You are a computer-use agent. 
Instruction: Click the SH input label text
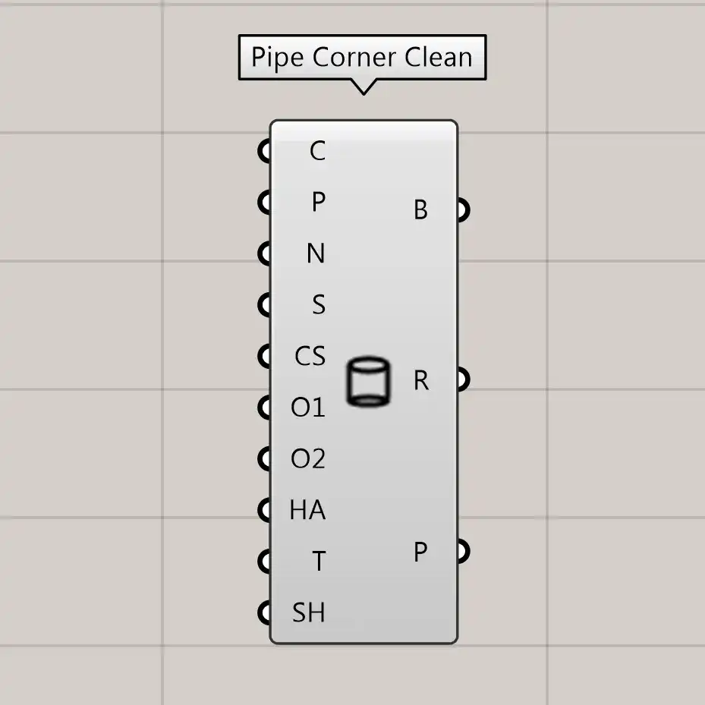click(308, 612)
